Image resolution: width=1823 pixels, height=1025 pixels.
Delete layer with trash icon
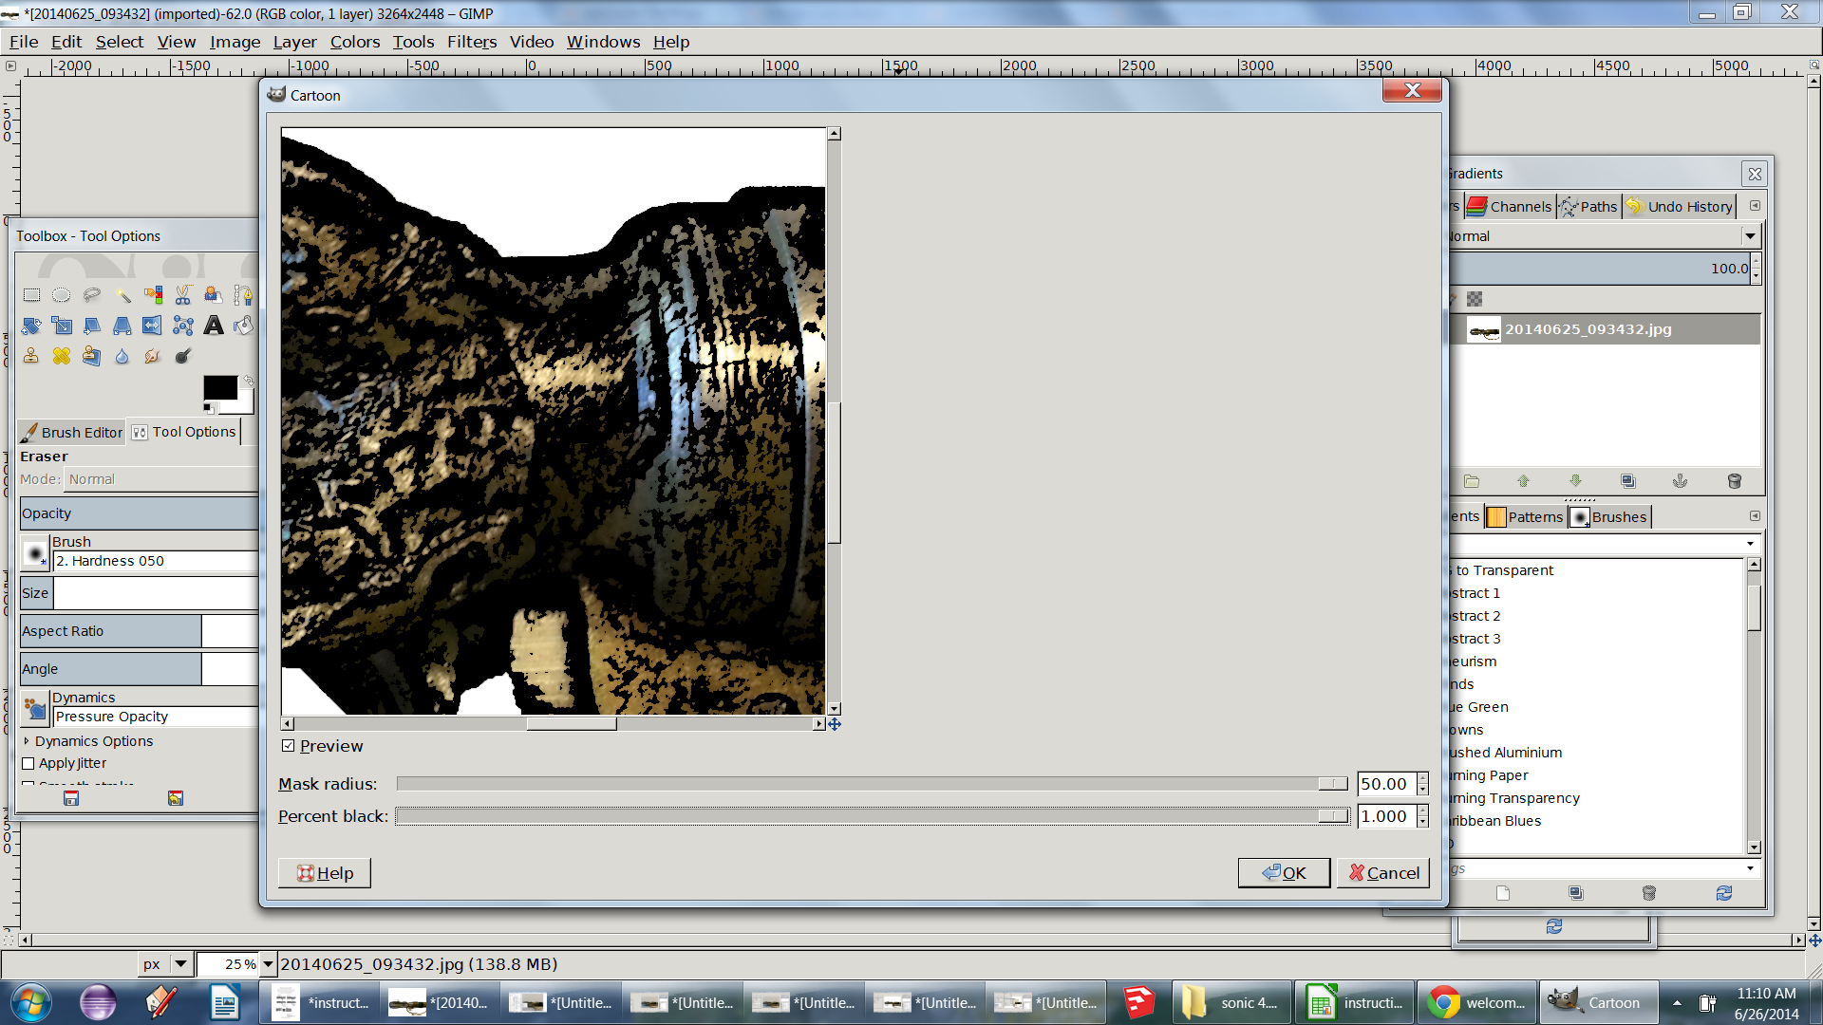pyautogui.click(x=1734, y=481)
